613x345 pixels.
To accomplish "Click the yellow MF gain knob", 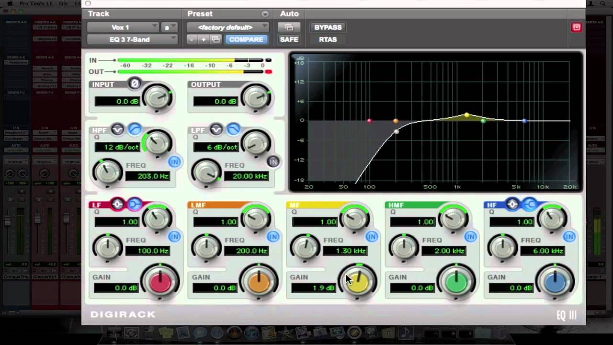I will [x=357, y=282].
